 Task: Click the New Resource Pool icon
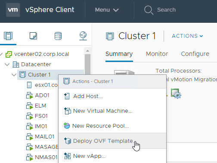pos(67,126)
